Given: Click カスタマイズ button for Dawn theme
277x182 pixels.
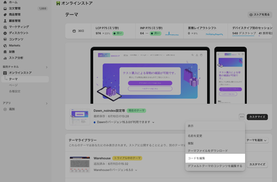Looking at the screenshot, I should click(x=257, y=117).
